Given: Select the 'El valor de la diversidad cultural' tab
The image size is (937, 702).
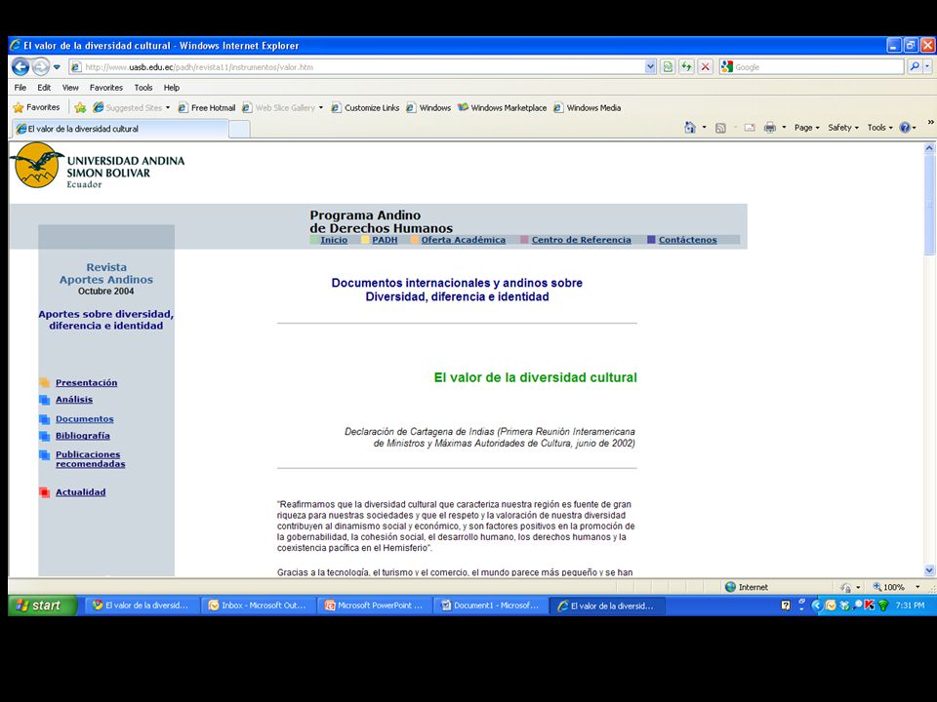Looking at the screenshot, I should pyautogui.click(x=119, y=129).
